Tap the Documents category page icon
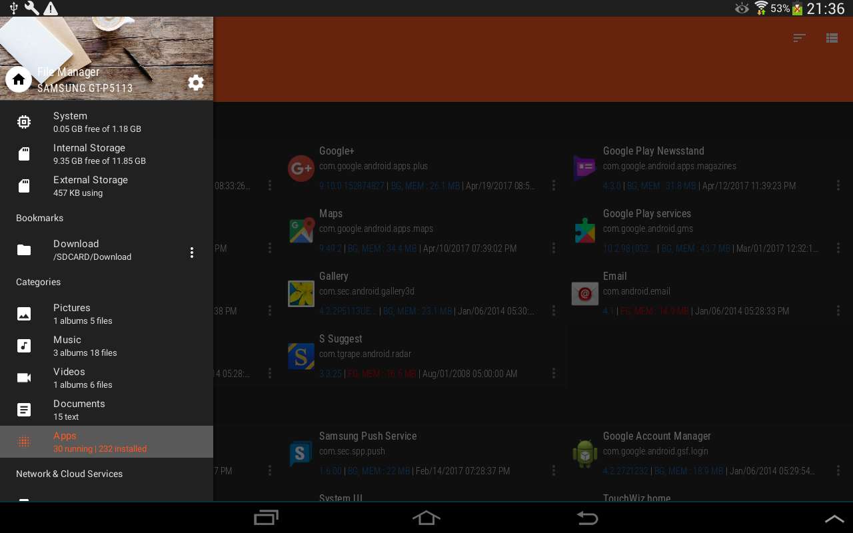 [x=24, y=410]
